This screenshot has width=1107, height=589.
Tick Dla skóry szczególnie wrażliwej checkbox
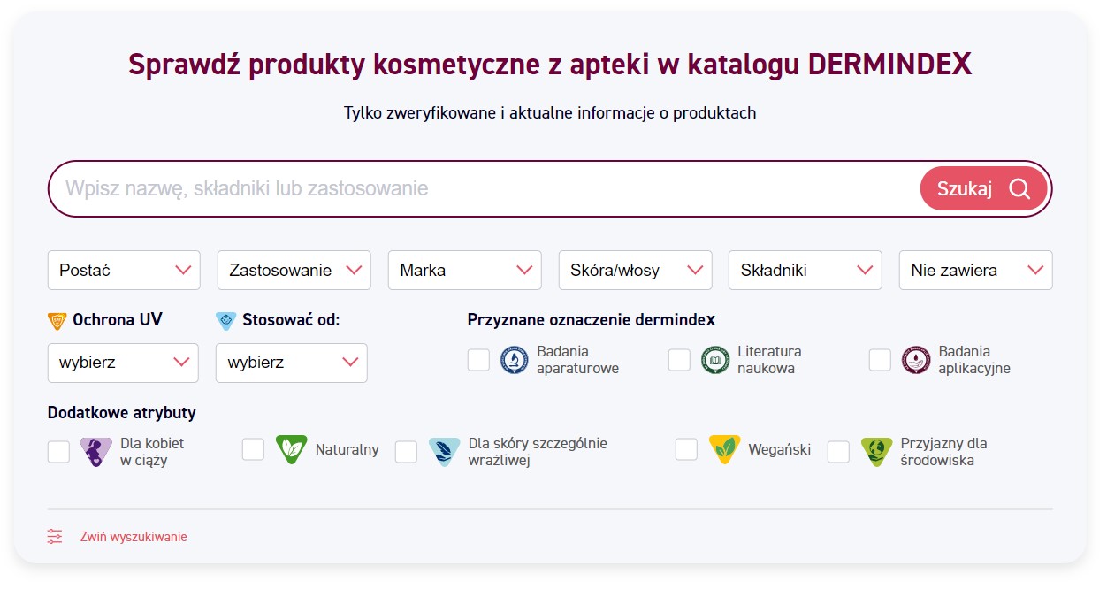click(406, 452)
